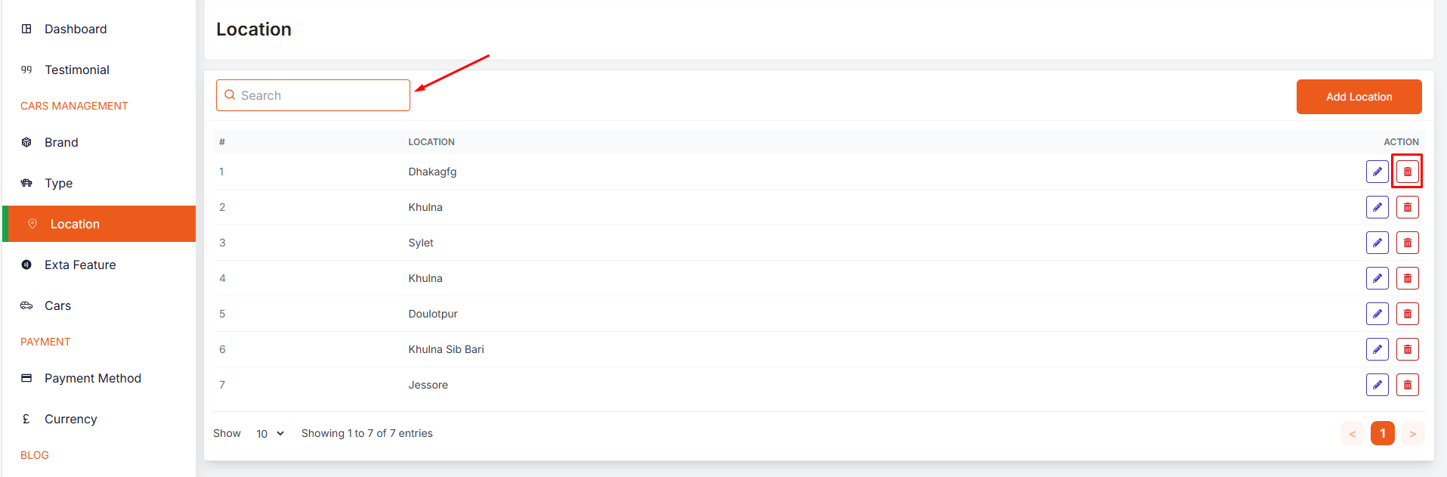Edit the Jessore location row
The image size is (1447, 477).
coord(1377,385)
